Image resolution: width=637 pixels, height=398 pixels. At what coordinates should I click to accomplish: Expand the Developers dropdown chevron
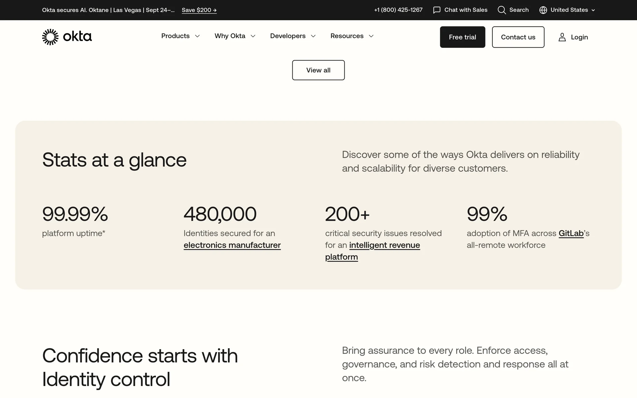(313, 36)
